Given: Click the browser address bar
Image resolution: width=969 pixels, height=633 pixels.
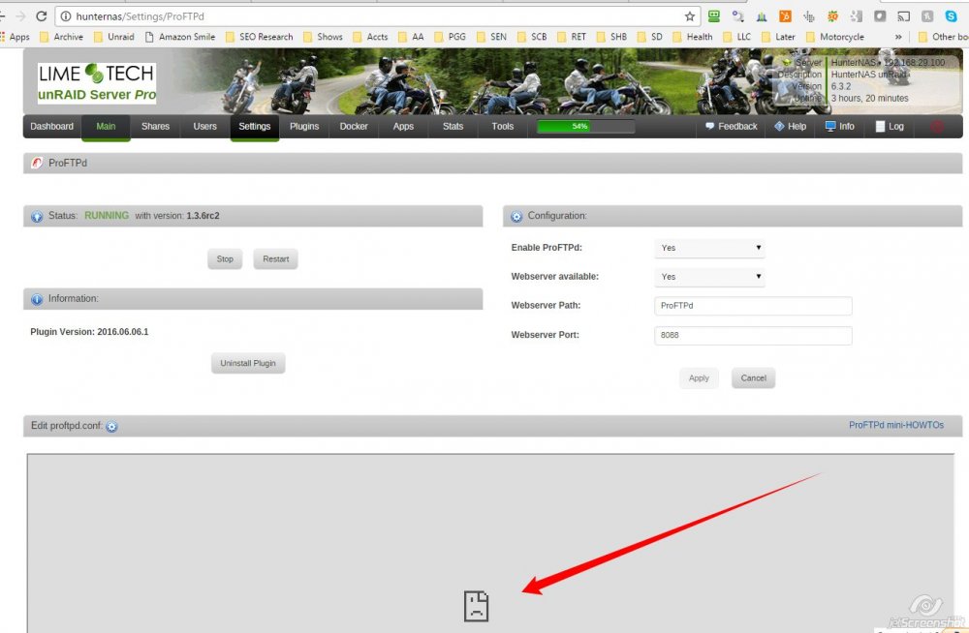Looking at the screenshot, I should click(377, 16).
